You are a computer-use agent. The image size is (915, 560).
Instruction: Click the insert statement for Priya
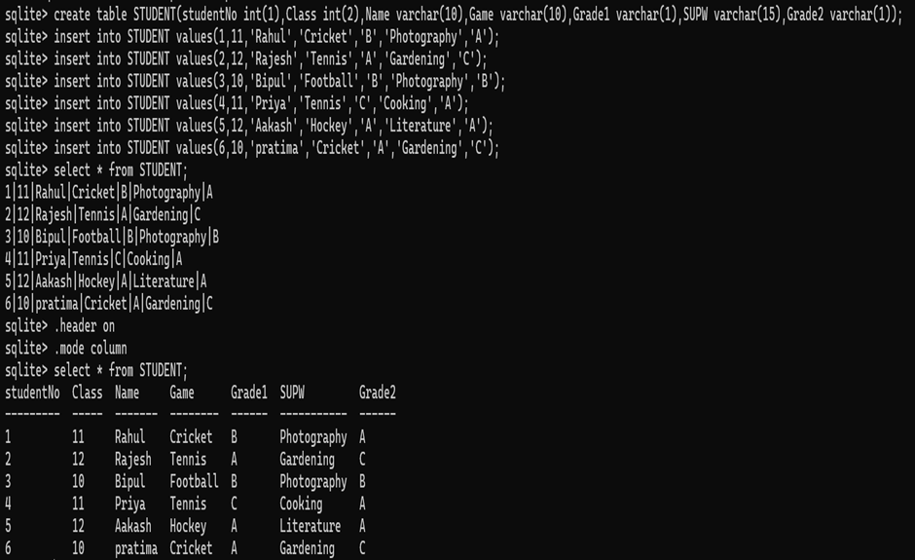237,103
